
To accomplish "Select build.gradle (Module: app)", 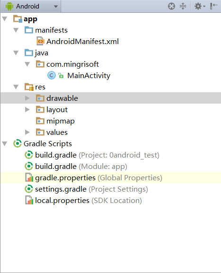I will point(76,166).
